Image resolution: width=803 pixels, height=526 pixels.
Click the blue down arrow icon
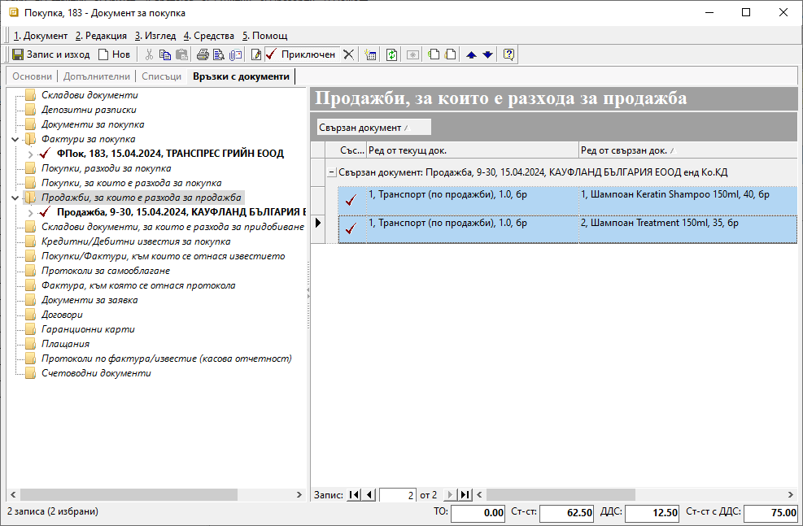point(487,54)
